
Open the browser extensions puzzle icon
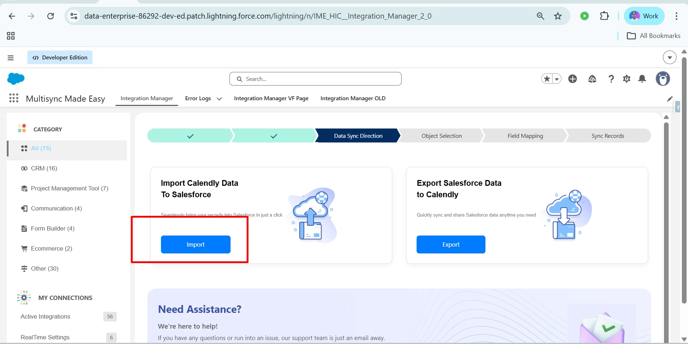[604, 16]
